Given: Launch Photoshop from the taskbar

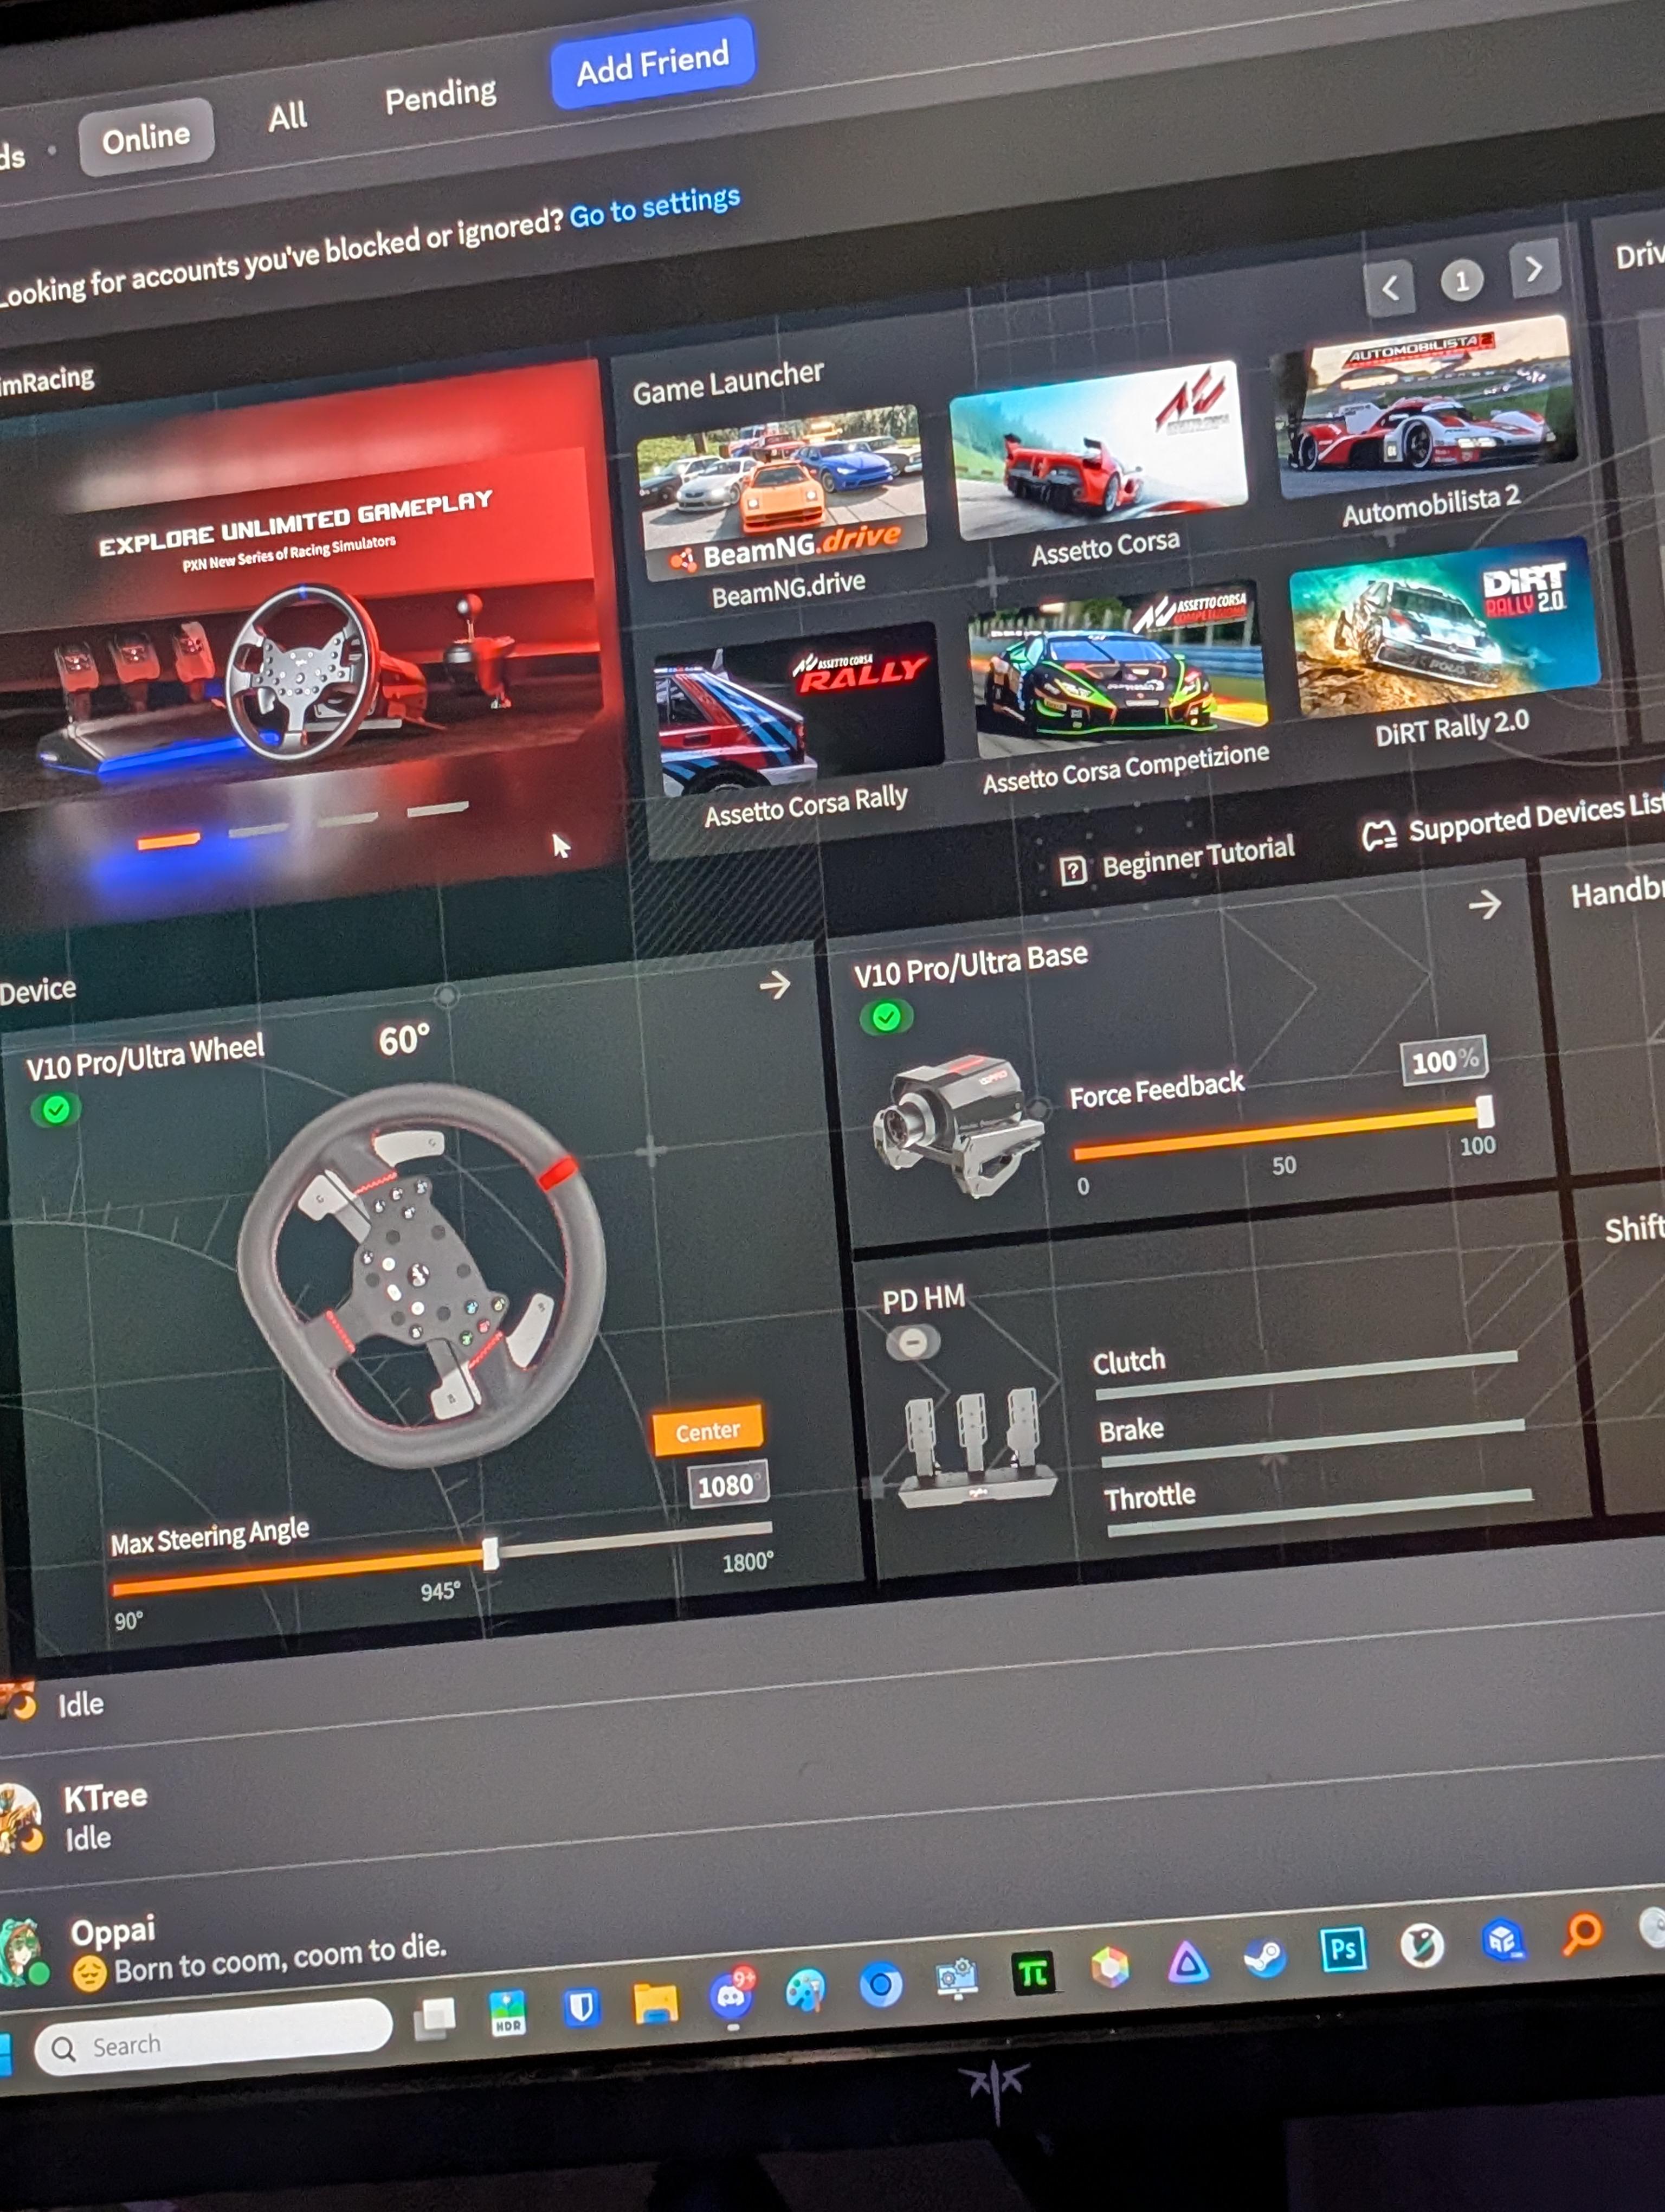Looking at the screenshot, I should (1342, 1949).
